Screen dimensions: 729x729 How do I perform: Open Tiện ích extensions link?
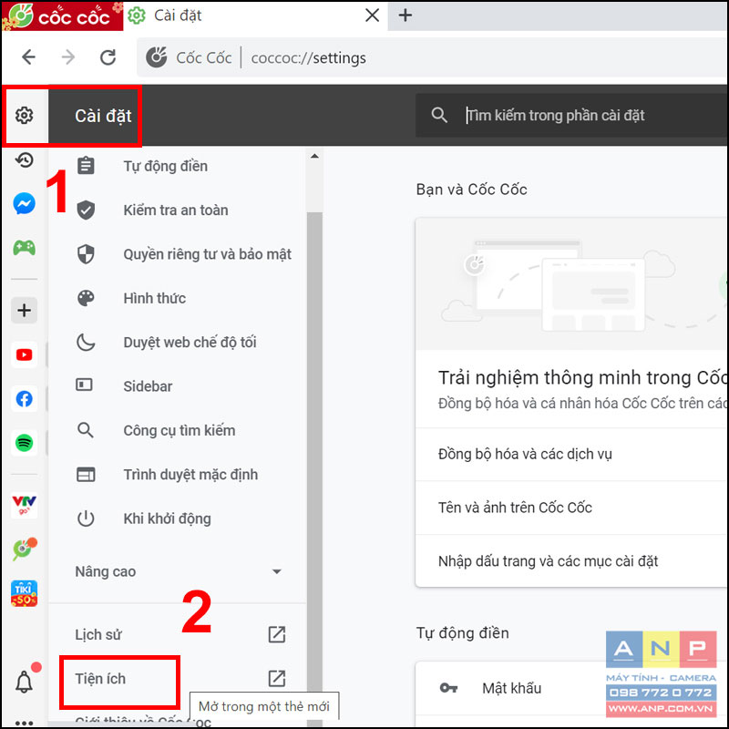coord(100,679)
